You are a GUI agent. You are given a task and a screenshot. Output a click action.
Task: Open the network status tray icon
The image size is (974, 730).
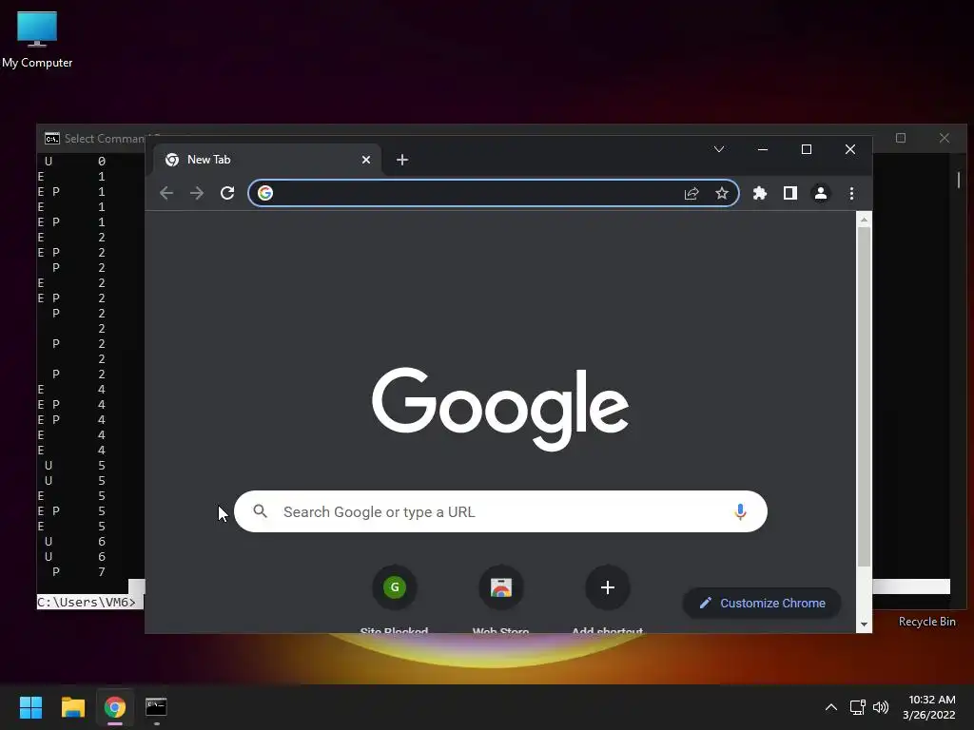coord(858,707)
